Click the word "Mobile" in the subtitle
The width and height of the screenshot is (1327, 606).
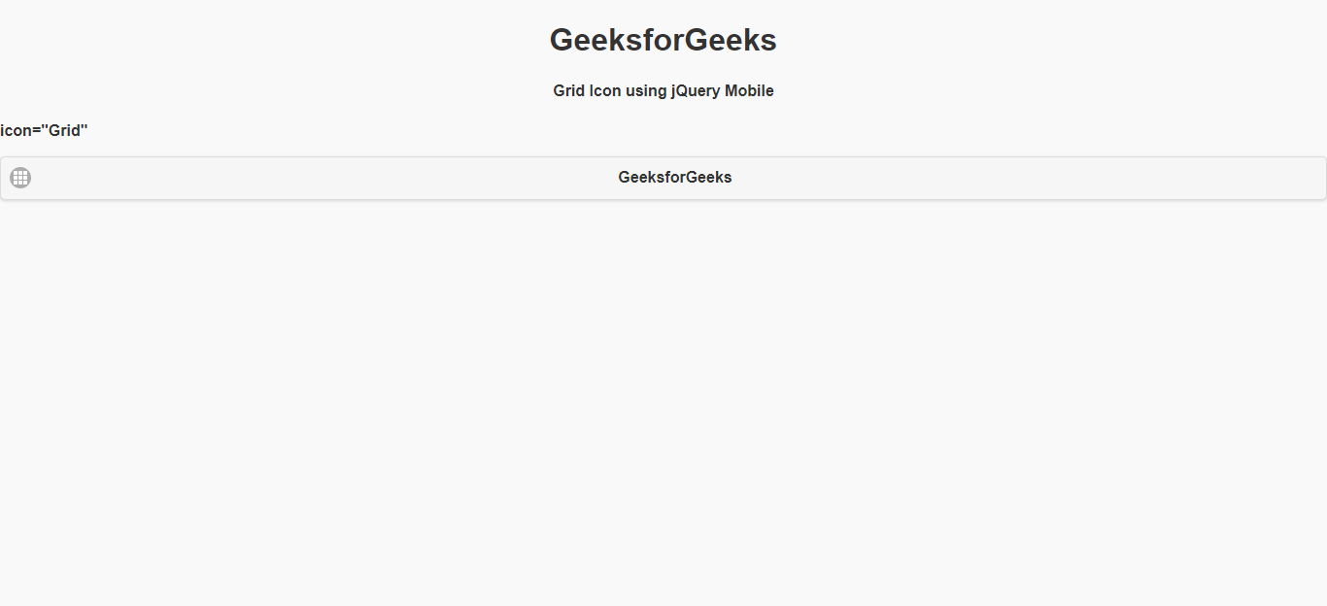click(x=749, y=91)
